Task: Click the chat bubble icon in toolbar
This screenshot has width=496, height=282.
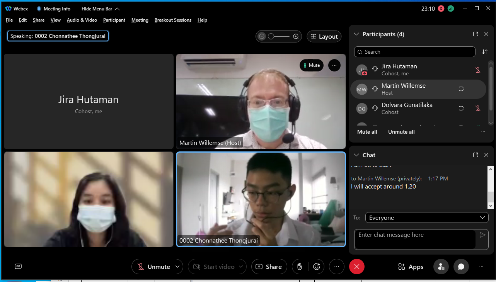Action: click(461, 267)
